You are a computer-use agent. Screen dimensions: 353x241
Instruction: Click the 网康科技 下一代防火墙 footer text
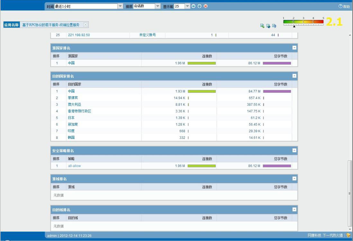[x=325, y=235]
